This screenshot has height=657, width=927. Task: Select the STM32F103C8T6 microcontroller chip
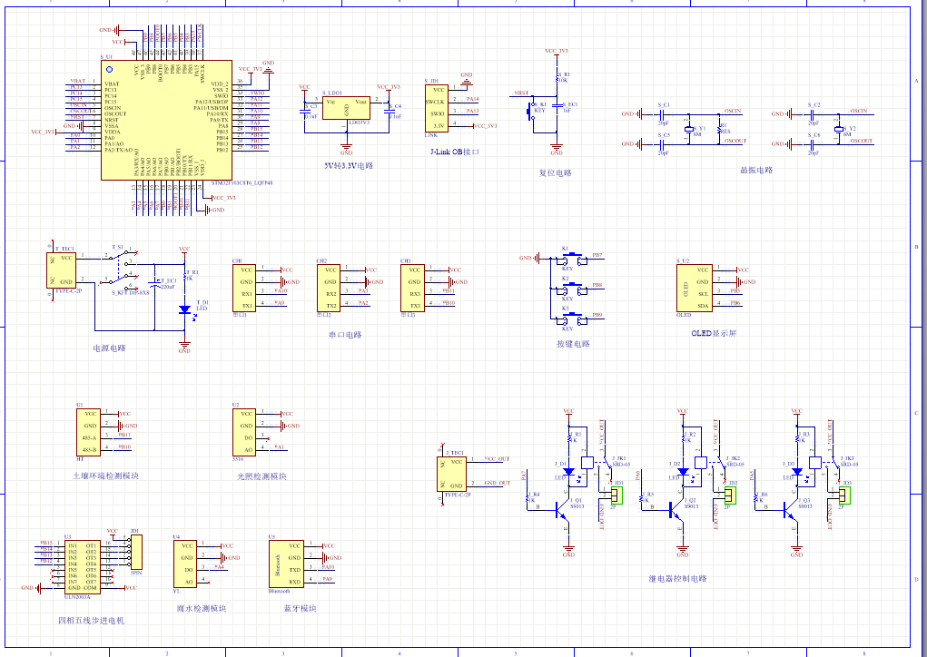(x=156, y=121)
